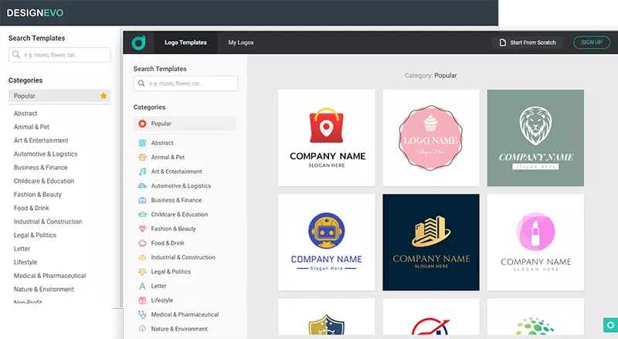618x339 pixels.
Task: Select the shopping bag logo template
Action: point(327,137)
